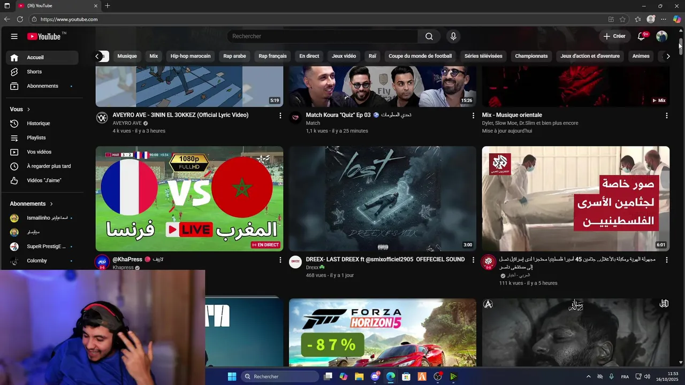Screen dimensions: 685x385
Task: Open the Ismailinho subscription channel
Action: (x=43, y=218)
